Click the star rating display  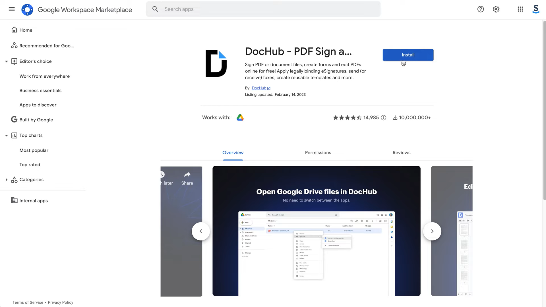pos(347,118)
